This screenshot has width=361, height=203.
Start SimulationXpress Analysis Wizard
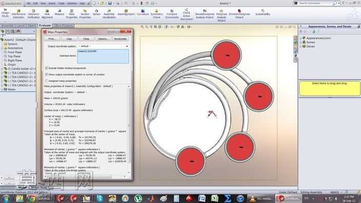(x=205, y=14)
